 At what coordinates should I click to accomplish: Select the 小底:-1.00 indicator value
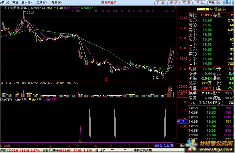51,99
